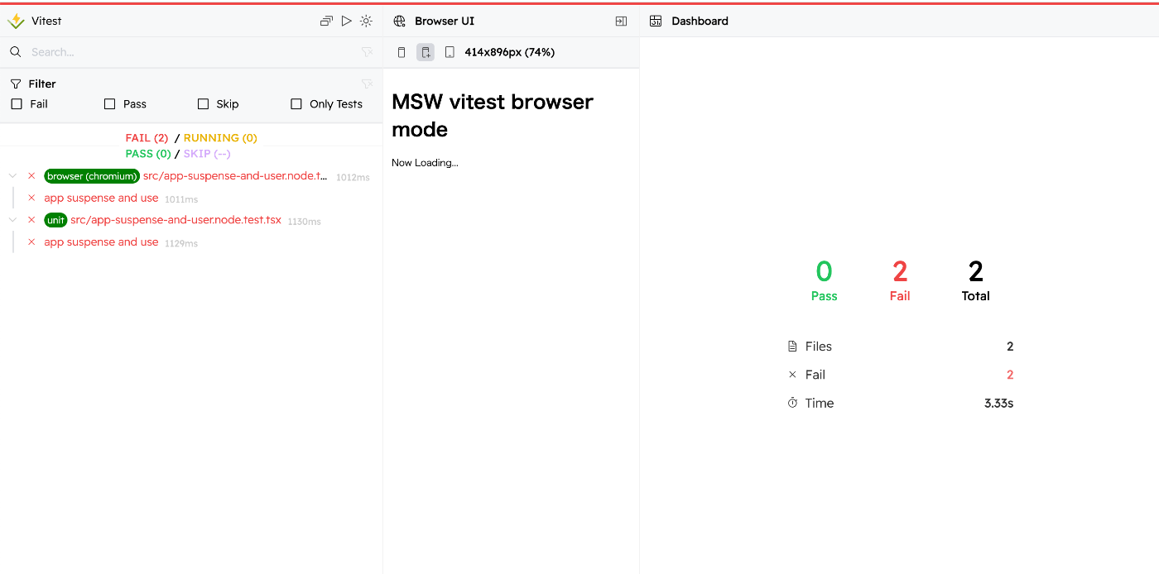Clear all filters icon in Filter row
This screenshot has height=574, width=1159.
click(367, 84)
